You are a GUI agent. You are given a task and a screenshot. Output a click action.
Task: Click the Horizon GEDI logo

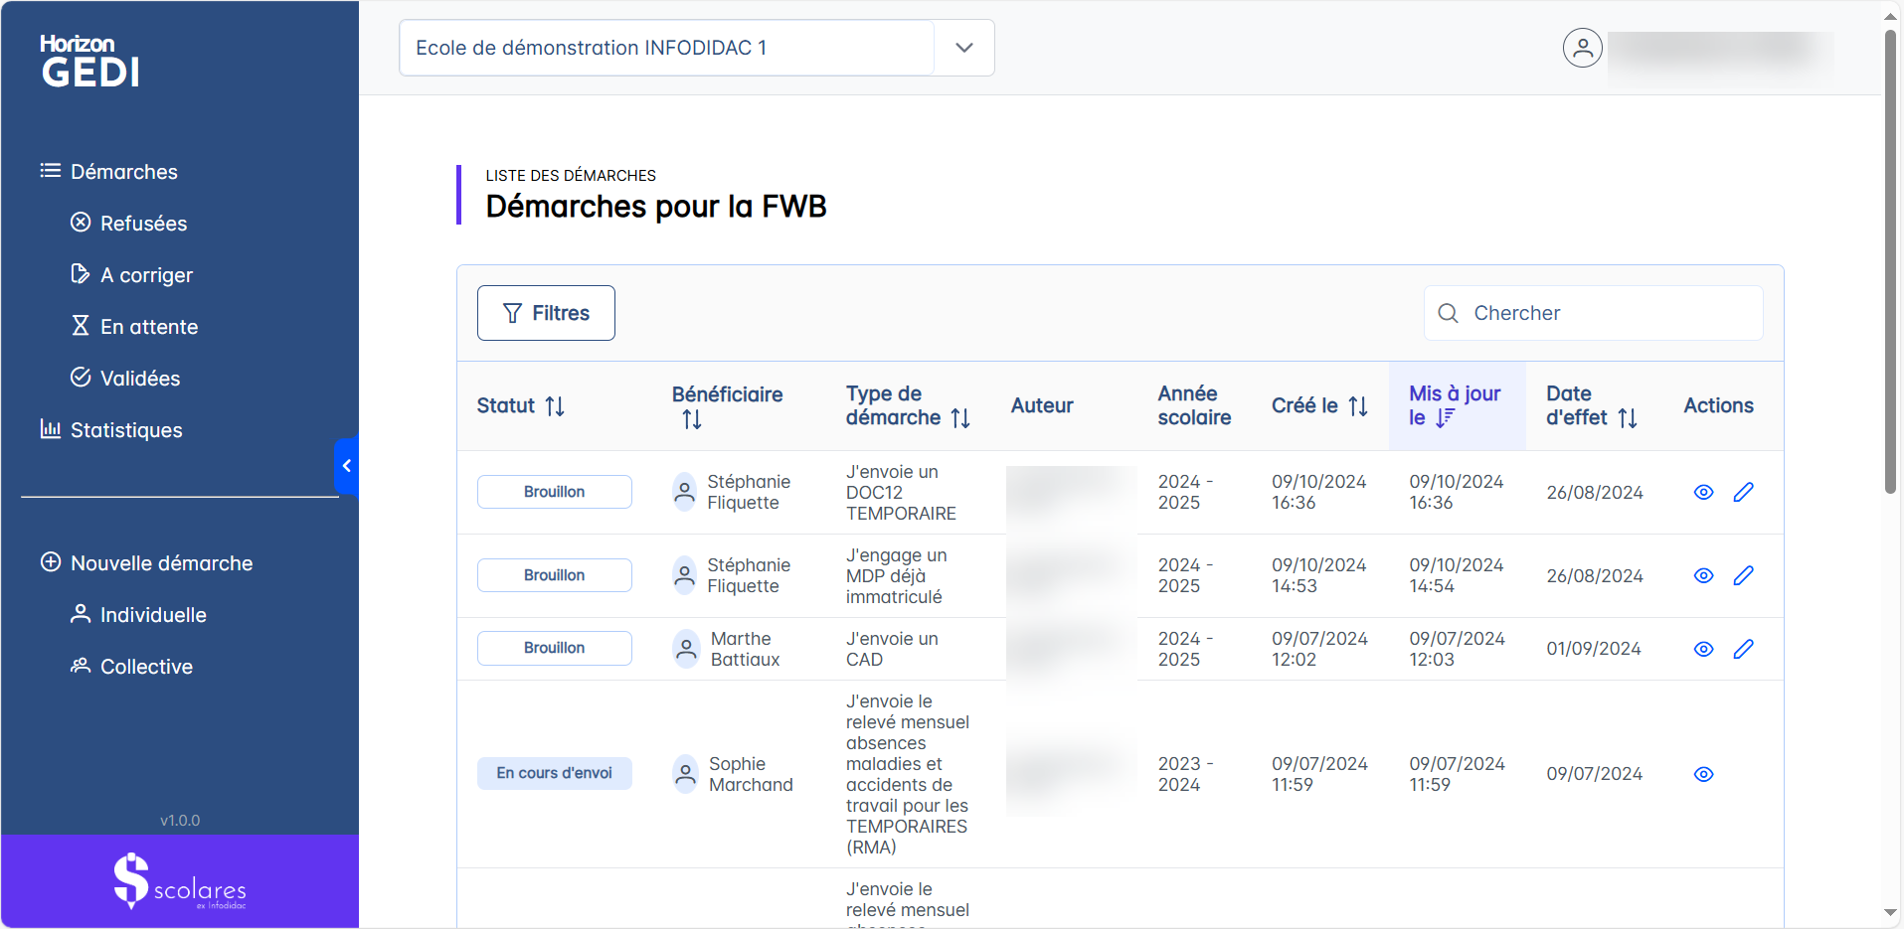[89, 62]
